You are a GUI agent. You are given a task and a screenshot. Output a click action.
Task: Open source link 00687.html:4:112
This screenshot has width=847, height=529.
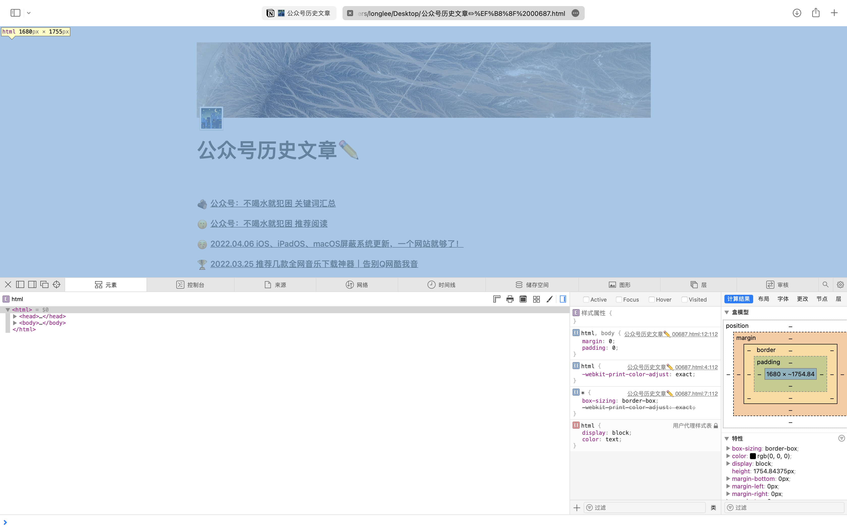(x=672, y=367)
